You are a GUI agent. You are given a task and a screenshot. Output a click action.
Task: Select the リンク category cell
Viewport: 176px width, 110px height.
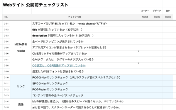21,87
